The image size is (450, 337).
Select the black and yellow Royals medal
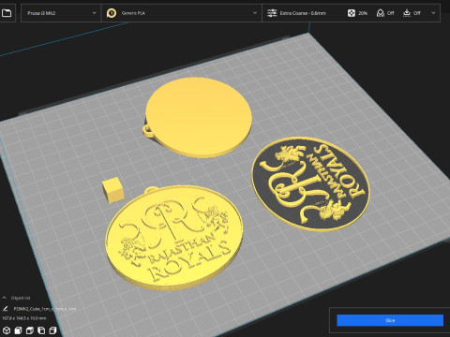click(311, 184)
